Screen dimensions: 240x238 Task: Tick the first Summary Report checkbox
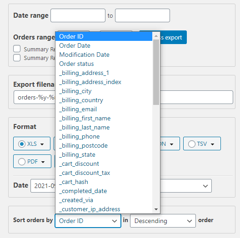(x=17, y=49)
